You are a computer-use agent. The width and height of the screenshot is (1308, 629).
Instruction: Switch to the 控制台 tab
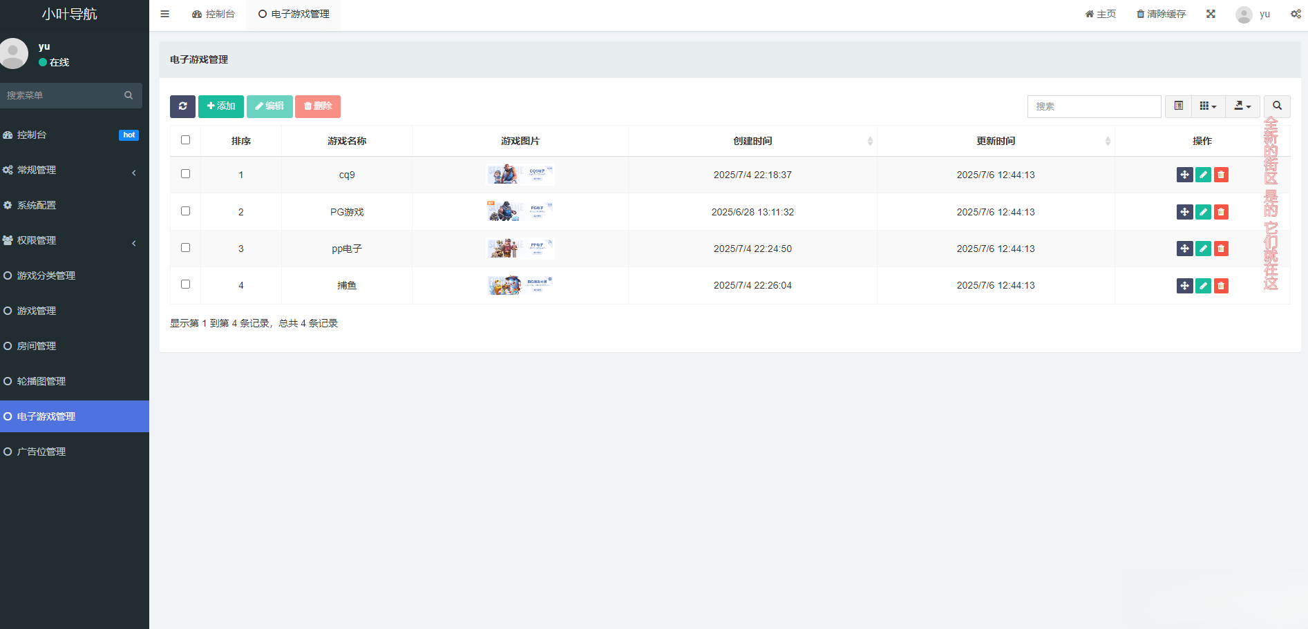pos(214,14)
